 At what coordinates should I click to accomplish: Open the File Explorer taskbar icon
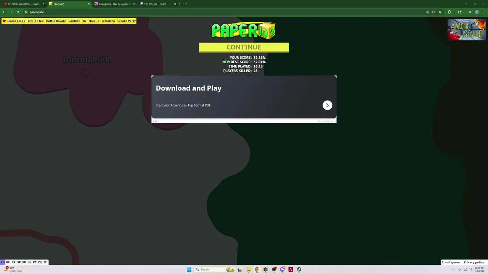point(249,269)
